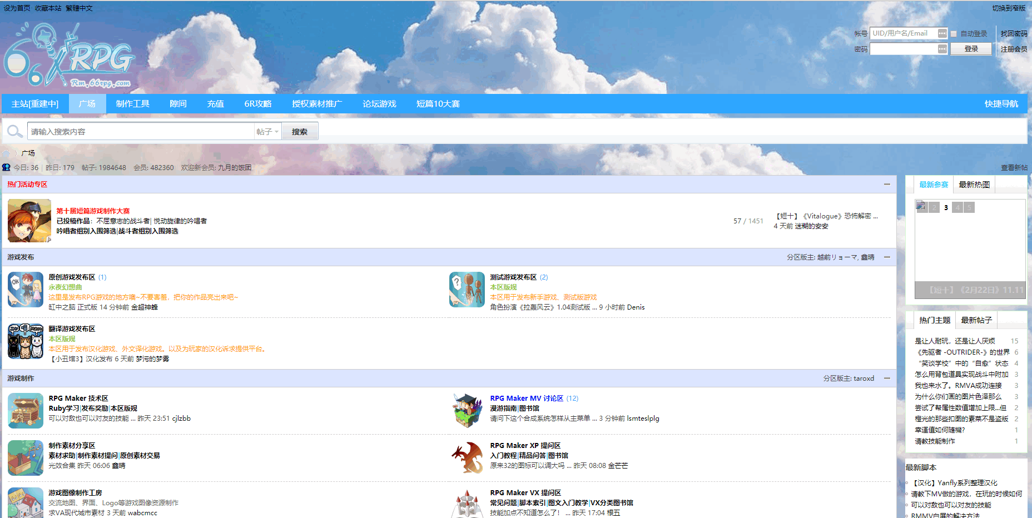Collapse the 热门活动专区 section

[x=887, y=184]
